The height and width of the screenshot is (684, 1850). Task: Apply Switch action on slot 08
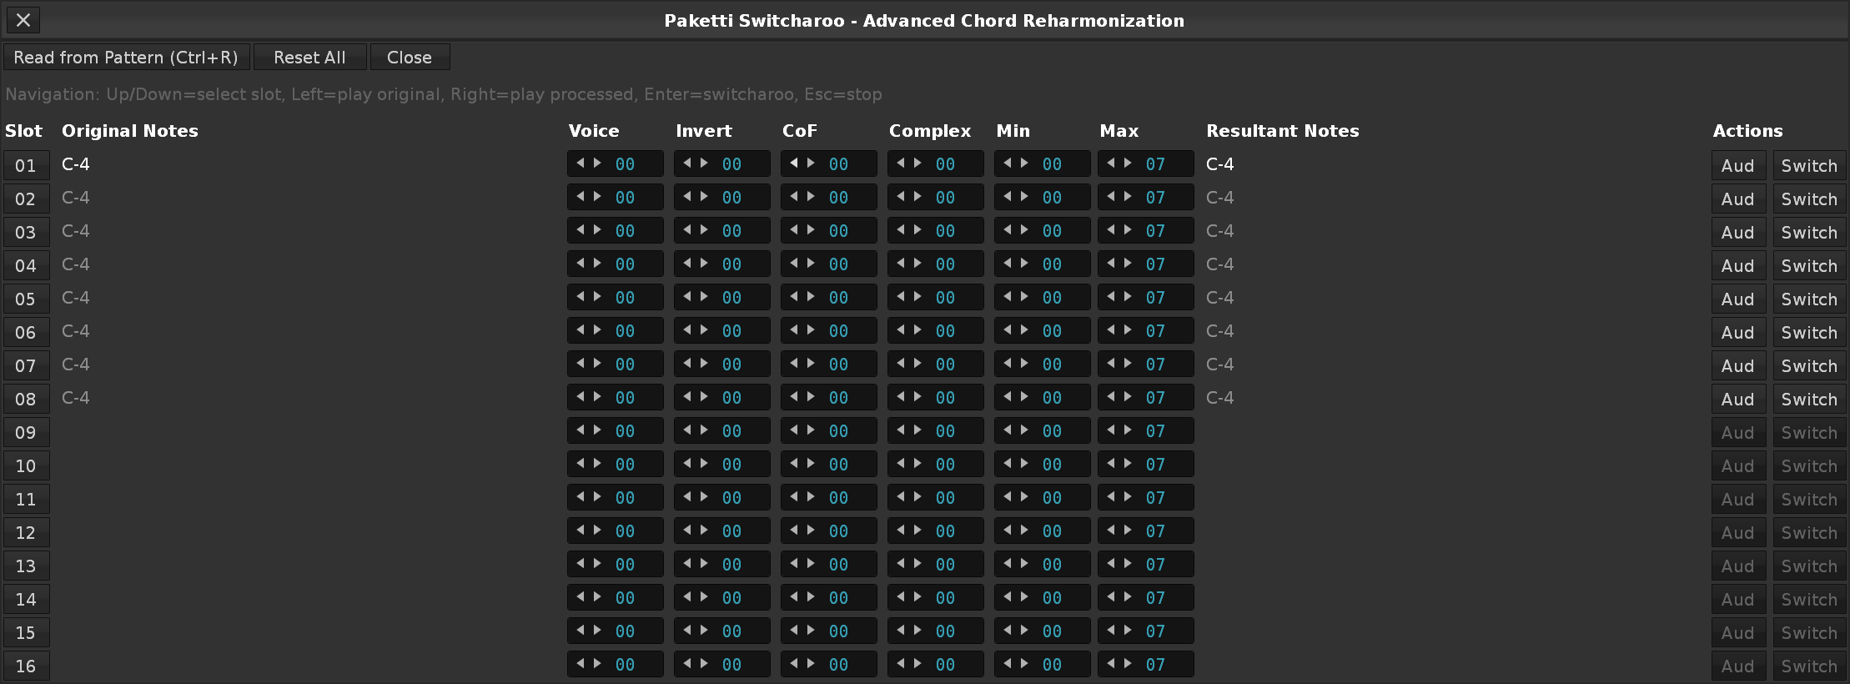click(x=1809, y=399)
